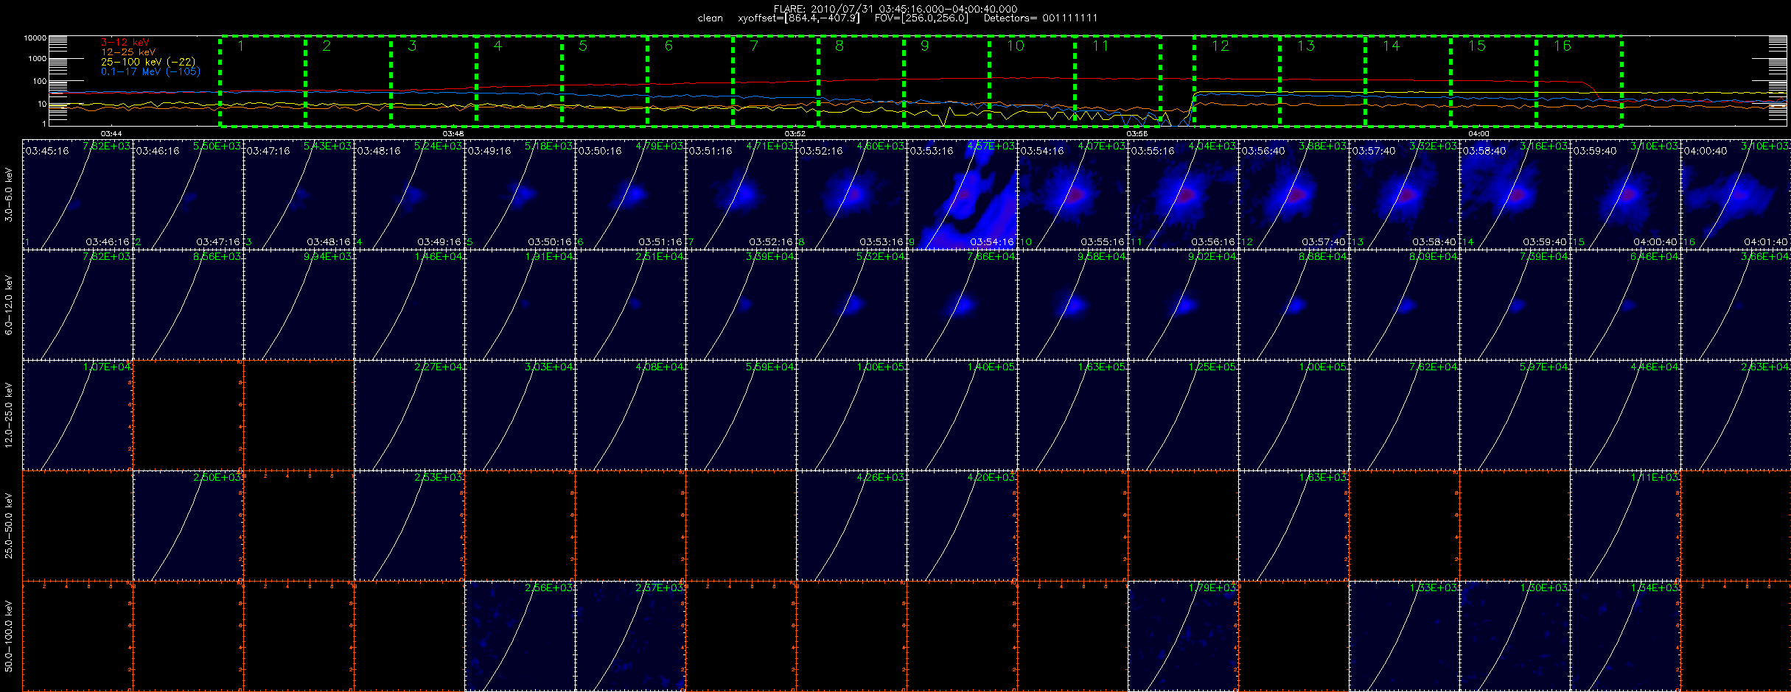Open the 3-6 keV image starting 03:53:16
This screenshot has height=692, width=1791.
[962, 194]
